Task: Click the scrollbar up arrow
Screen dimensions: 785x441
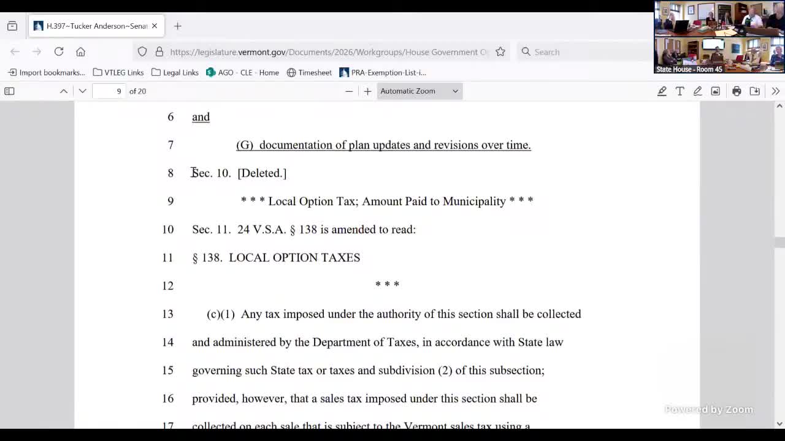Action: 779,106
